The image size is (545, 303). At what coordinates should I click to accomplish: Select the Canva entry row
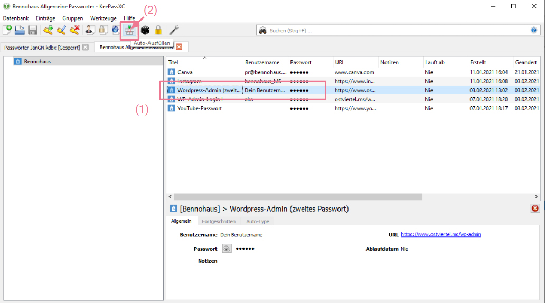pos(353,72)
